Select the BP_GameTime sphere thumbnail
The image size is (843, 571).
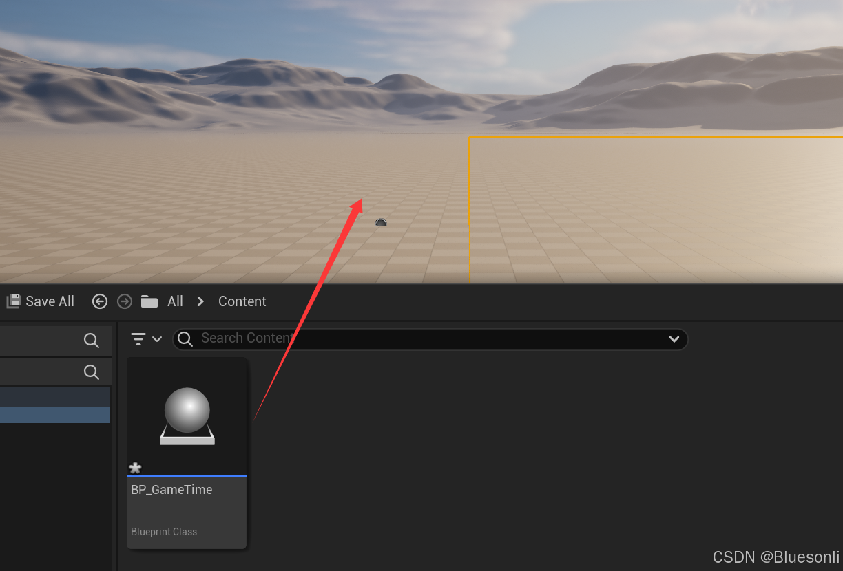coord(187,416)
